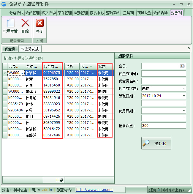The width and height of the screenshot is (193, 194).
Task: Open 报表中心 menu tab
Action: tap(96, 13)
